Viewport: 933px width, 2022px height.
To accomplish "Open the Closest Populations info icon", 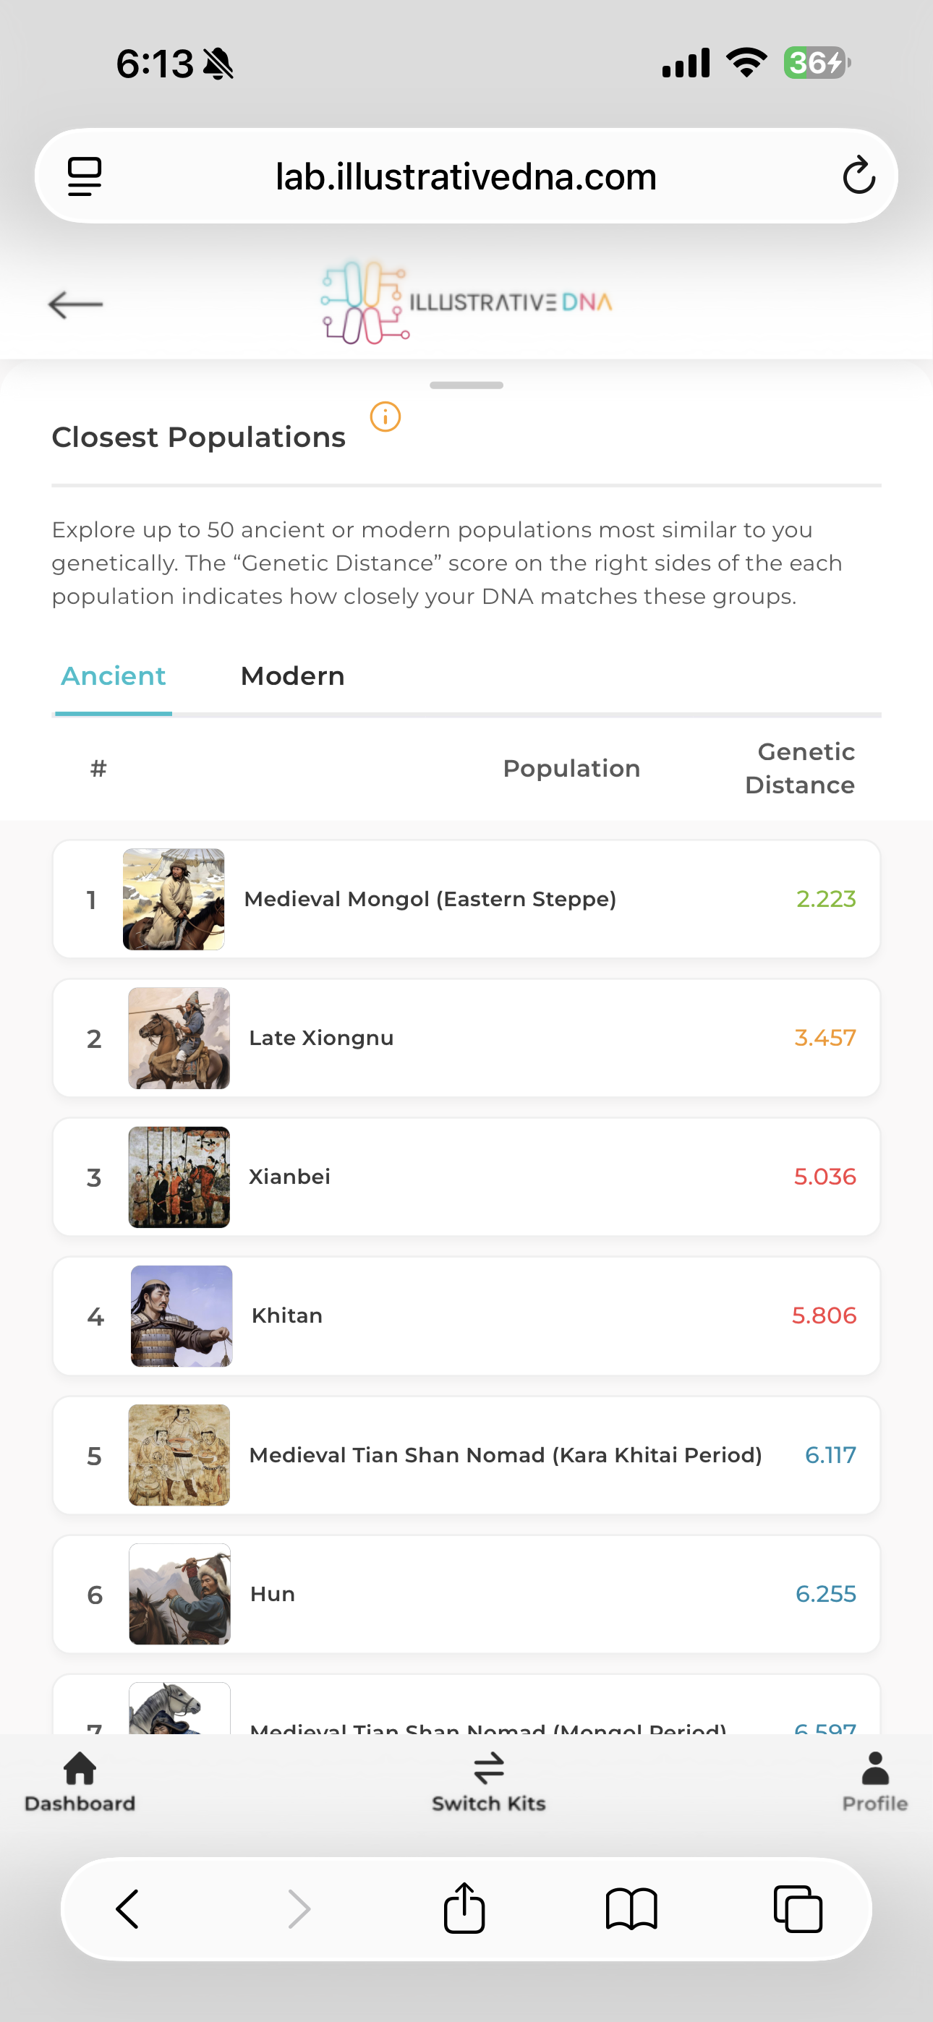I will tap(385, 417).
